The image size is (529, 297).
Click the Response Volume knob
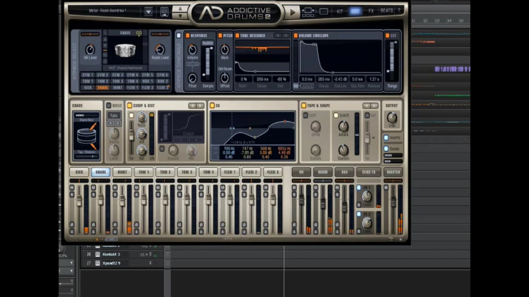click(192, 50)
